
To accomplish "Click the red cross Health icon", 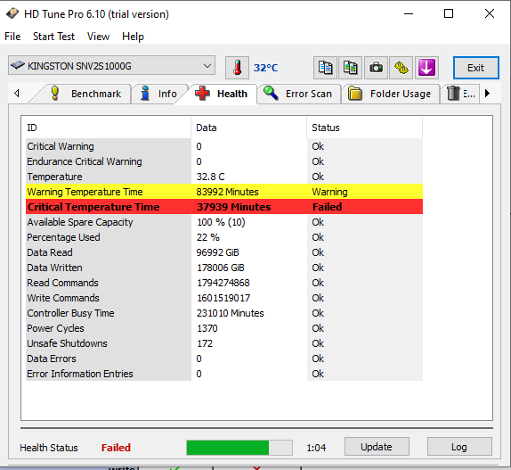I will click(x=202, y=94).
